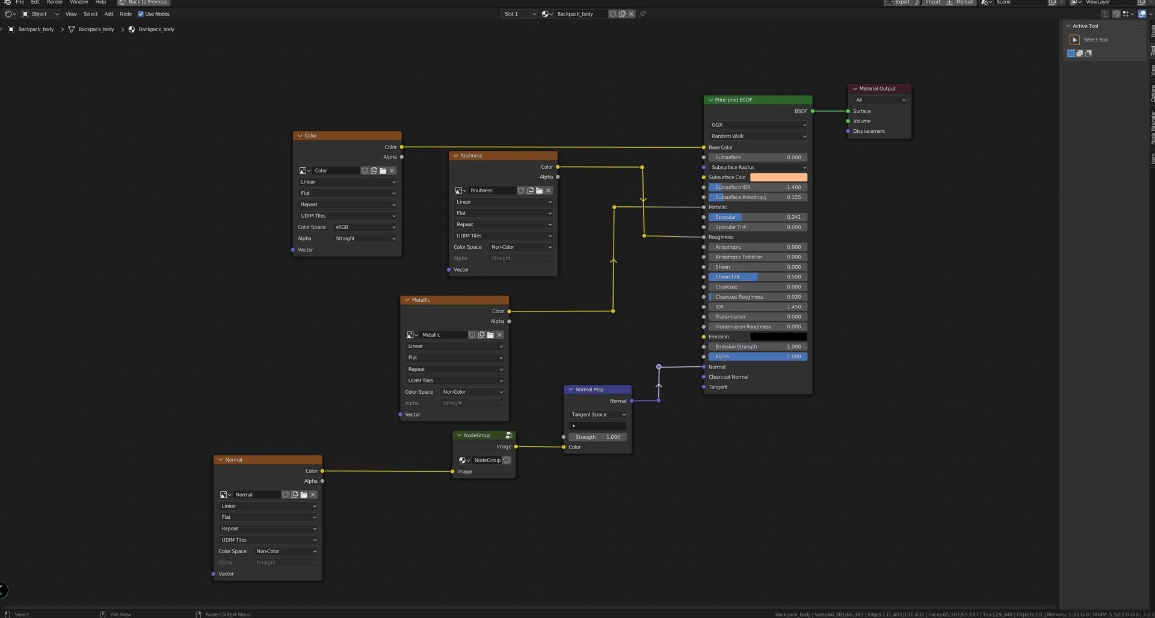The height and width of the screenshot is (618, 1155).
Task: Open the Subsurface Color swatch
Action: tap(778, 177)
